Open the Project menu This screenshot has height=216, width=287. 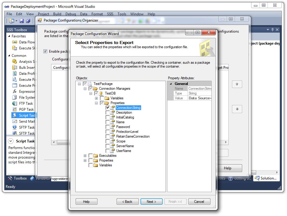tap(43, 14)
